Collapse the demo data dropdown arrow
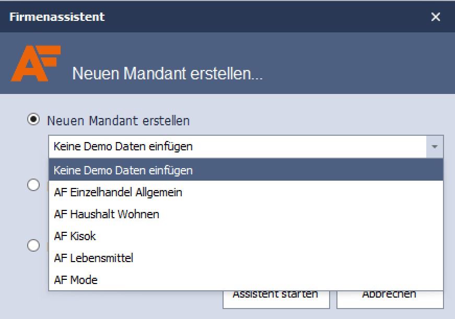The width and height of the screenshot is (455, 319). coord(435,147)
